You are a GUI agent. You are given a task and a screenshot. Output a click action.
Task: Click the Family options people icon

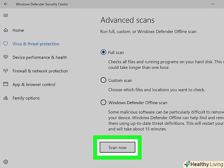pos(6,98)
